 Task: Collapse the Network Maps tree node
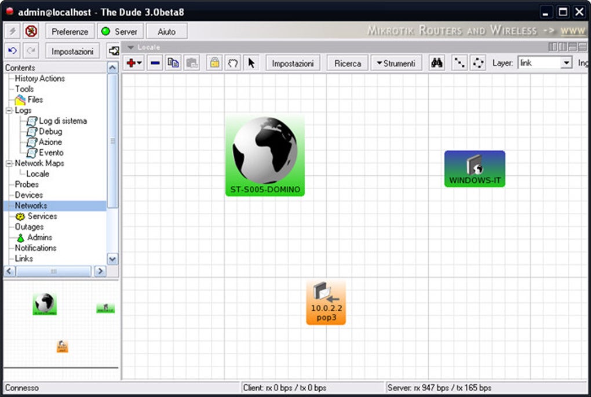(x=9, y=163)
